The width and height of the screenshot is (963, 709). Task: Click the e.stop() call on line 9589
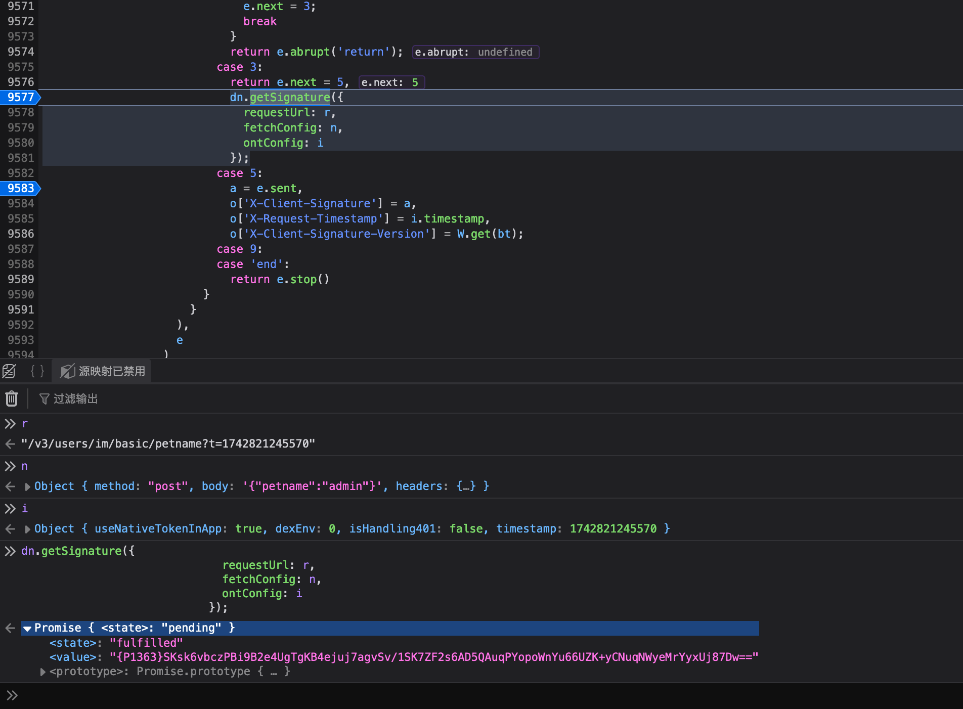303,279
